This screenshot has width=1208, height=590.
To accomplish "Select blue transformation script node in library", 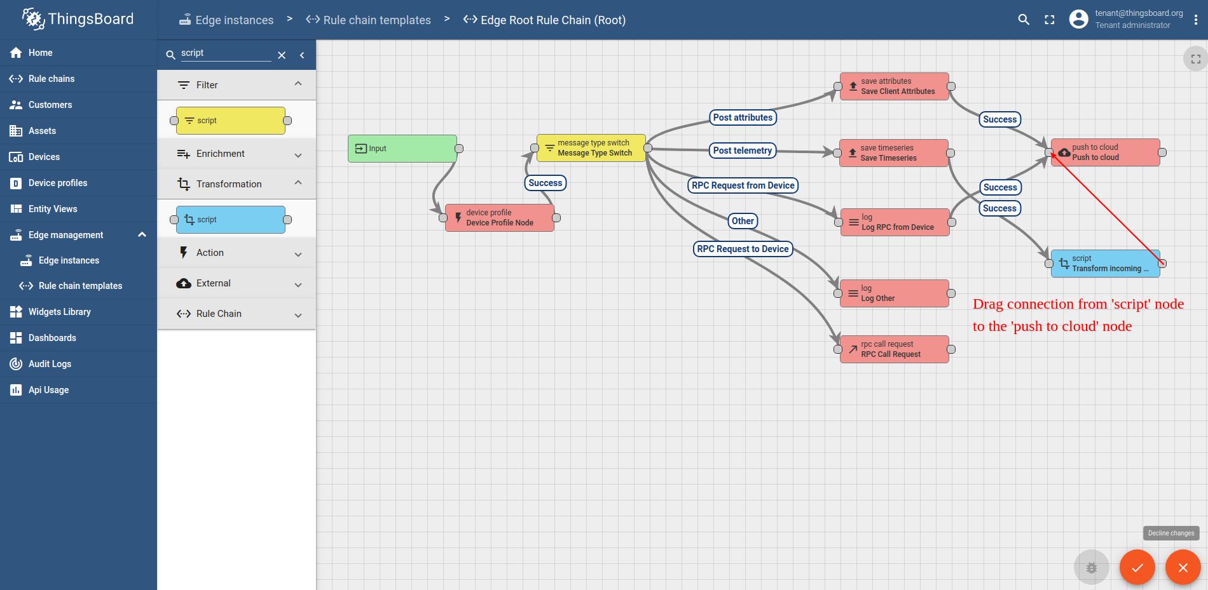I will pyautogui.click(x=230, y=220).
